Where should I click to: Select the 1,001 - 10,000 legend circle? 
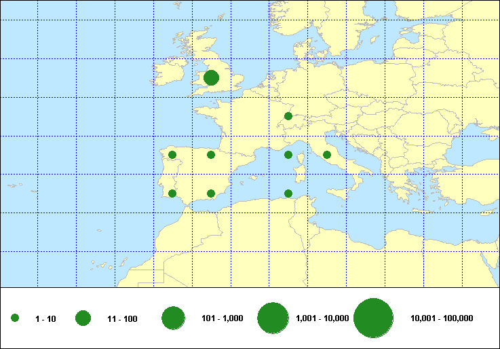point(273,318)
